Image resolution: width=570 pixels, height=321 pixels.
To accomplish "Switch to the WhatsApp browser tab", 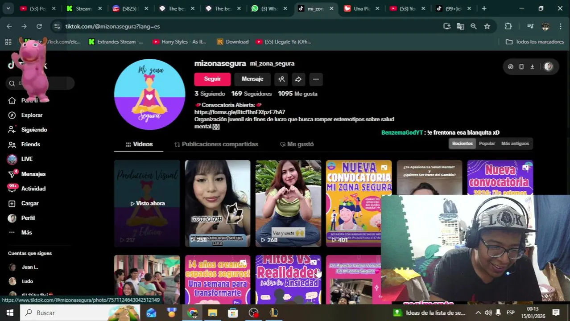I will click(269, 8).
